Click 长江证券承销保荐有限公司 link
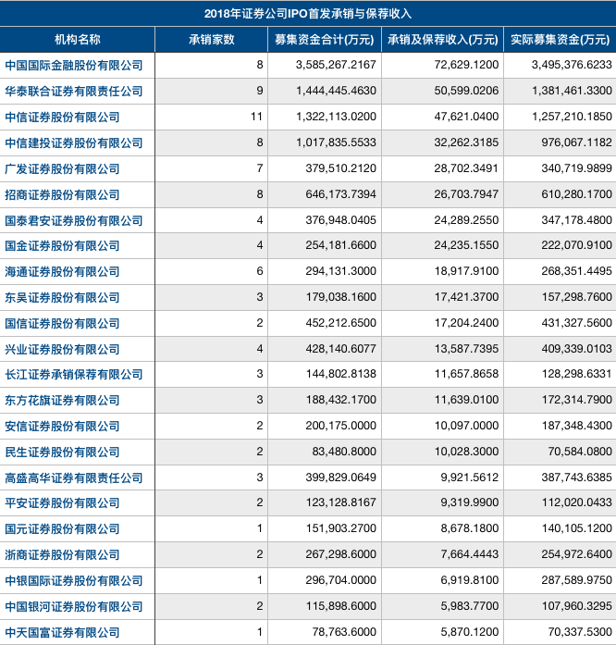The height and width of the screenshot is (645, 616). pyautogui.click(x=74, y=375)
